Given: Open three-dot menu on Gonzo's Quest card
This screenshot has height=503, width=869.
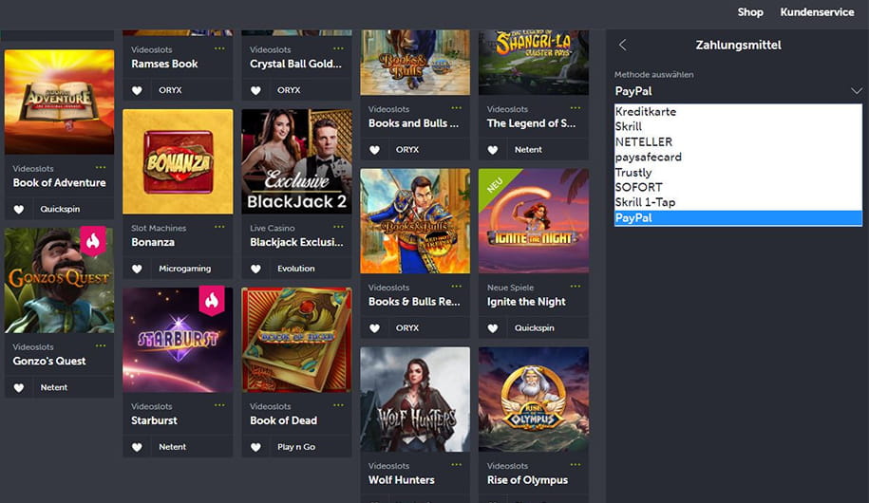Looking at the screenshot, I should (x=101, y=345).
